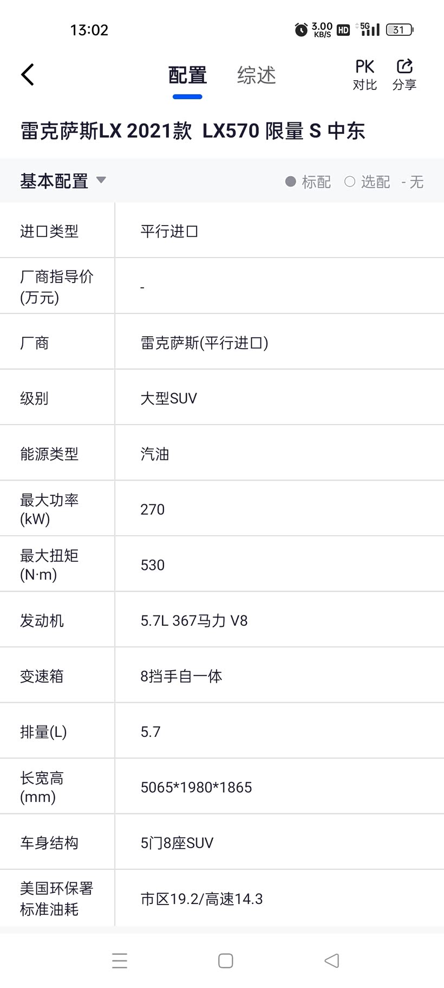
Task: Tap the 级别 value 大型SUV
Action: [168, 399]
